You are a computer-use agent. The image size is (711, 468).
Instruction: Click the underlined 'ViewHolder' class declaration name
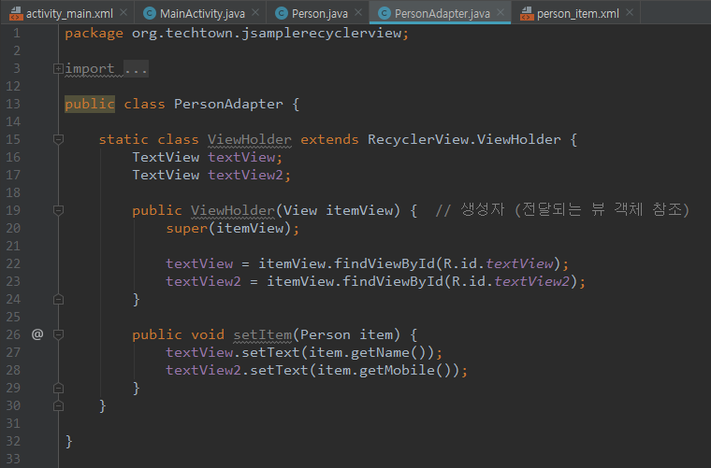point(250,139)
